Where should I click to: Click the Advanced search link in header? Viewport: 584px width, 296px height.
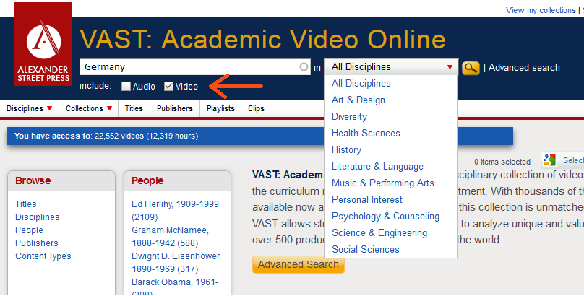point(524,68)
